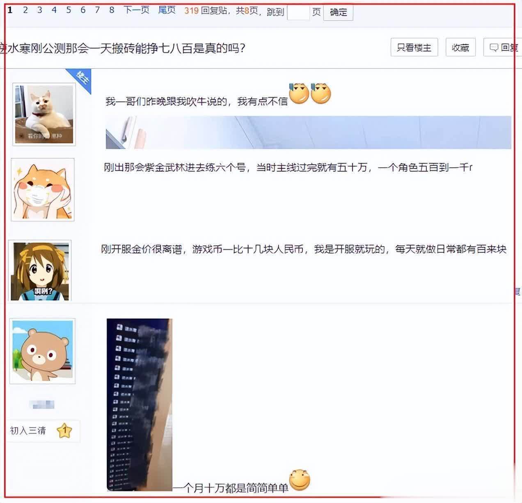522x503 pixels.
Task: Confirm page jump with 确定 button
Action: (x=338, y=12)
